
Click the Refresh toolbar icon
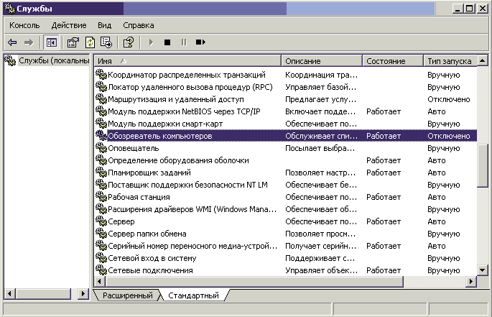click(90, 42)
